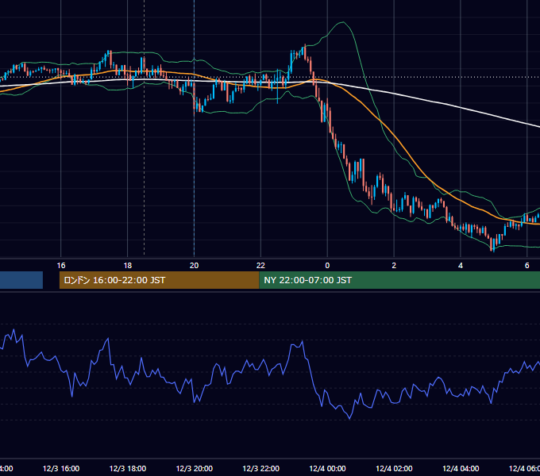Image resolution: width=540 pixels, height=476 pixels.
Task: Click the 0 hour label on the time axis
Action: click(327, 266)
